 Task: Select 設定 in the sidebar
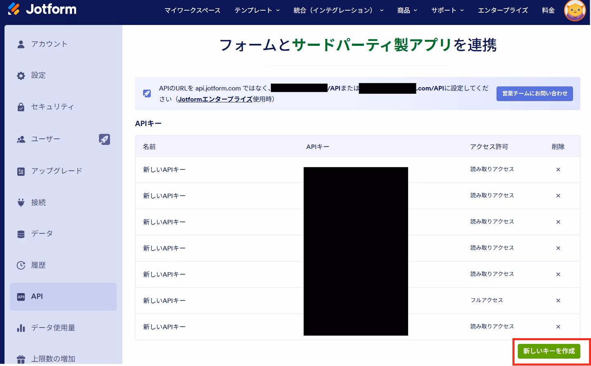click(63, 75)
